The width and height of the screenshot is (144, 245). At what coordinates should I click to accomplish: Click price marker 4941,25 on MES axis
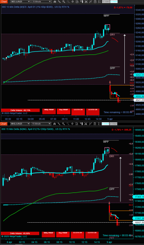pyautogui.click(x=139, y=100)
